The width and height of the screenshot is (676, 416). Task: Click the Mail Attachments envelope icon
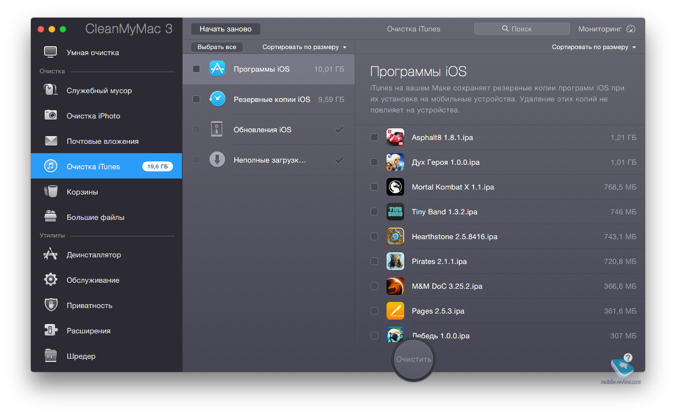[51, 141]
